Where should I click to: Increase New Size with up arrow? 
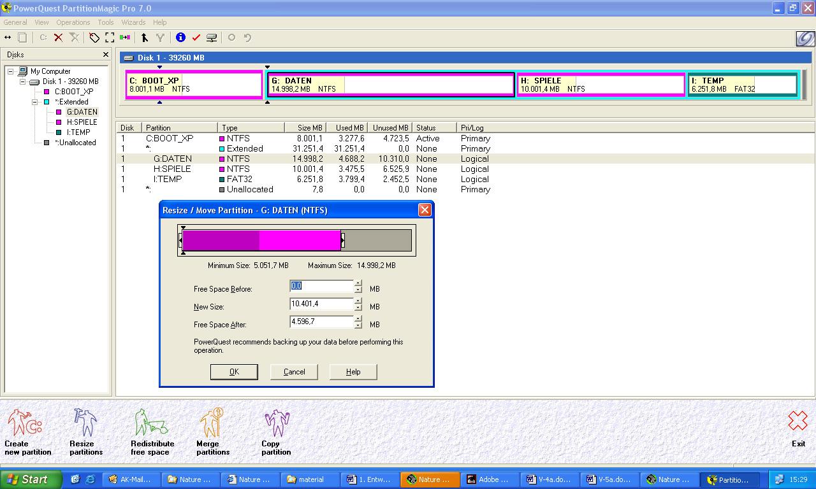click(358, 301)
